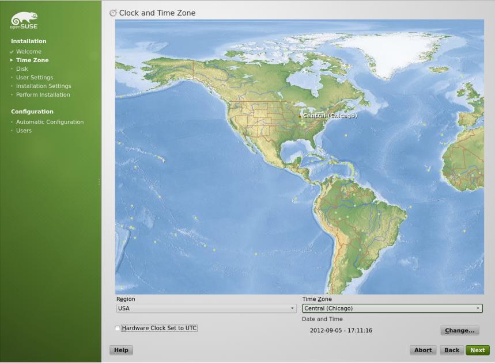Screen dimensions: 495x363
Task: Select Perform Installation step in the sidebar
Action: tap(43, 94)
